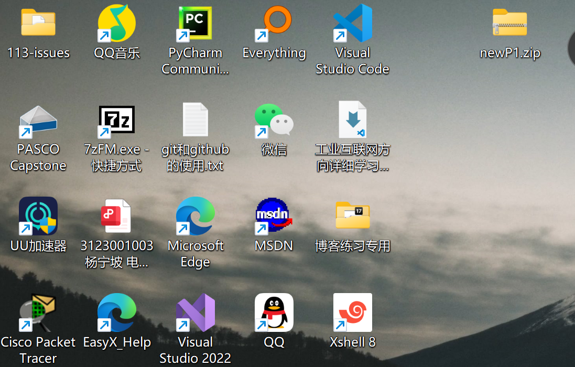This screenshot has height=367, width=575.
Task: Open the QQ音乐 music app shortcut
Action: [x=116, y=23]
